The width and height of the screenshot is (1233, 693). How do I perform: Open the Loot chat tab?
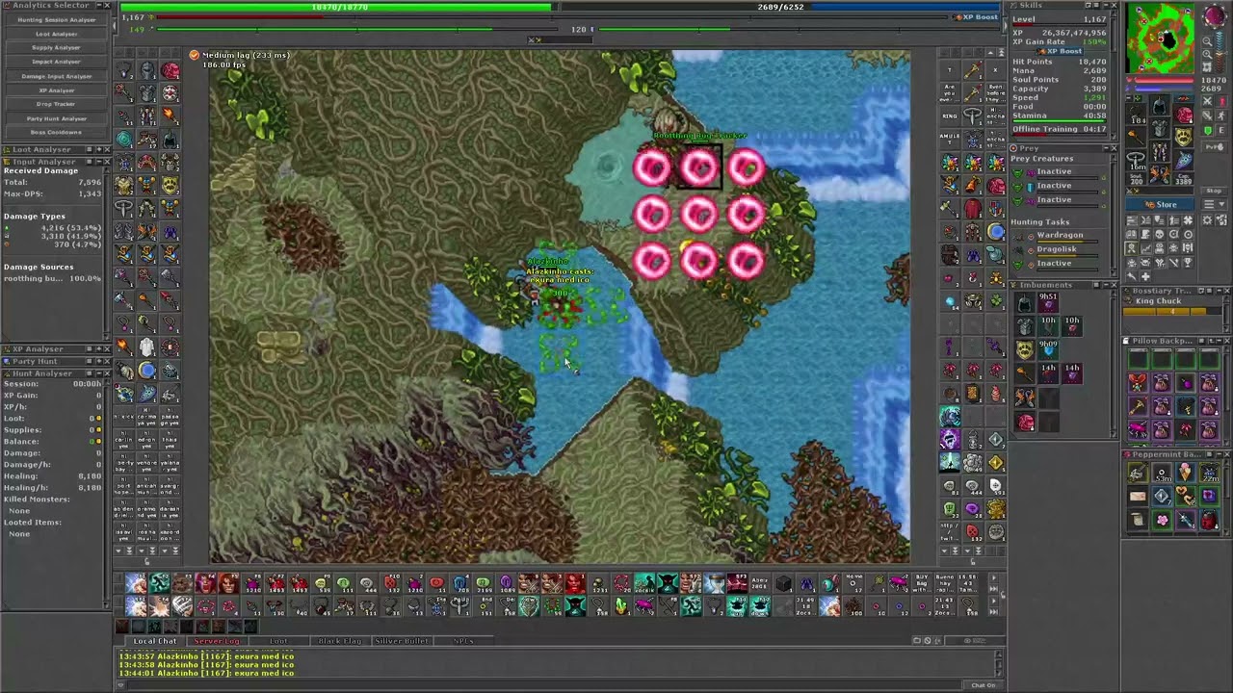278,641
